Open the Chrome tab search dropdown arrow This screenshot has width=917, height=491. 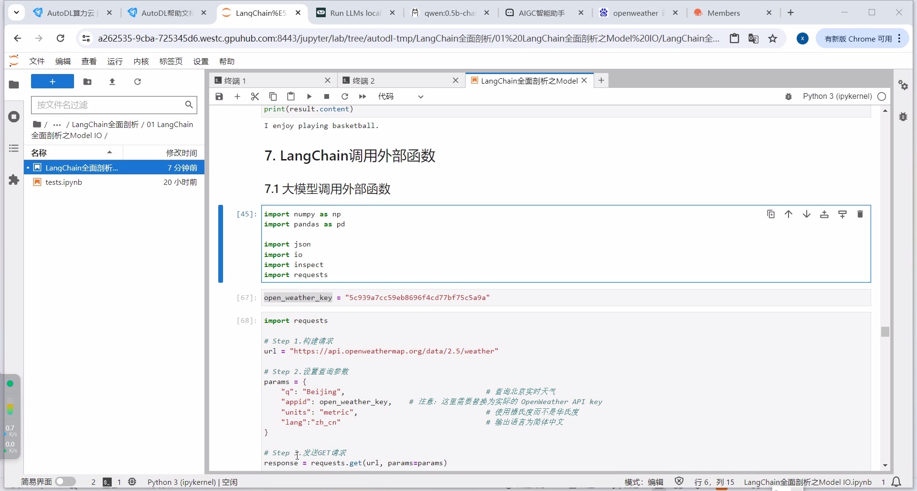click(16, 13)
